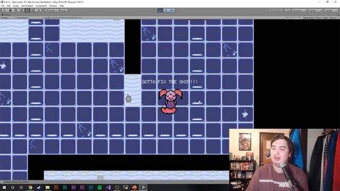Open the Account dropdown
The image size is (340, 191).
[x=299, y=11]
